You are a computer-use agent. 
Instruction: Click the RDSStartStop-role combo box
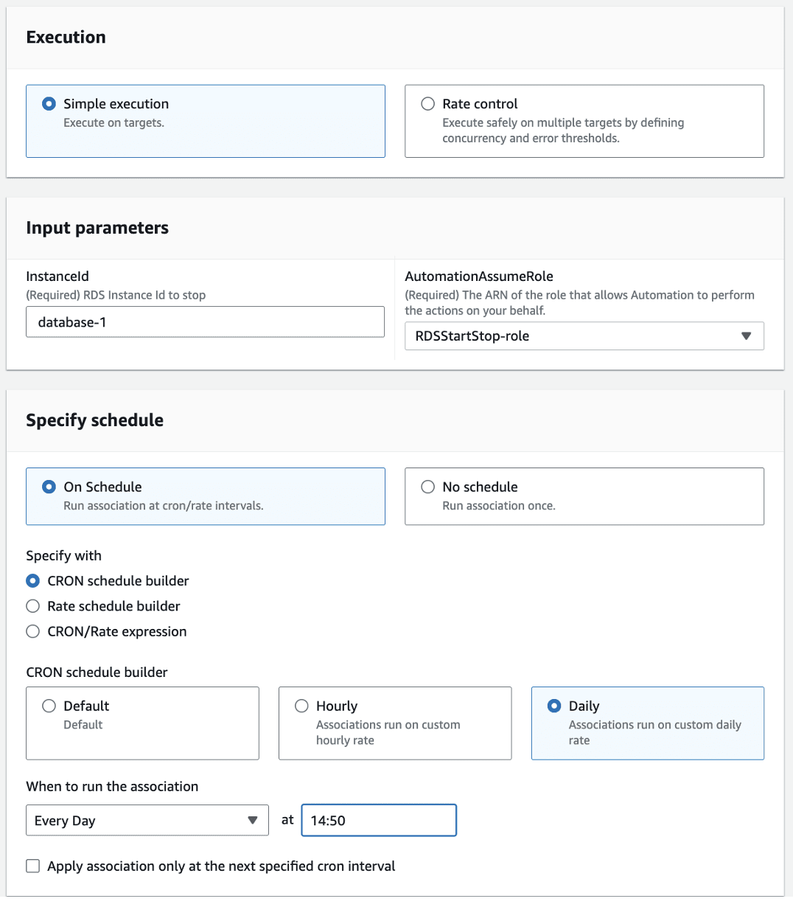click(584, 336)
